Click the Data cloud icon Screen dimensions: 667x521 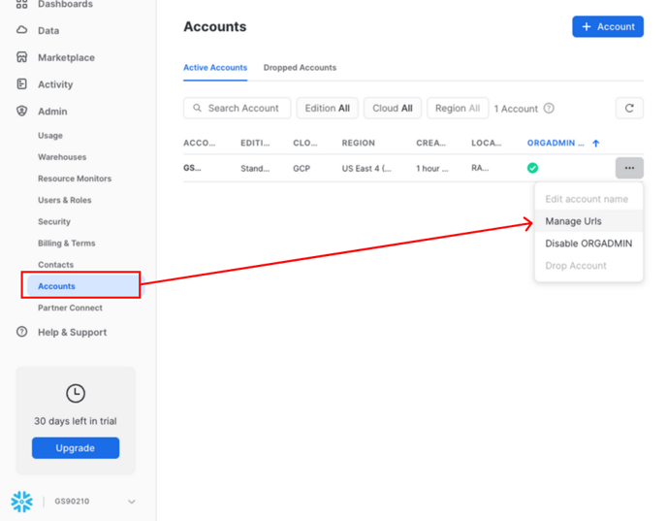[x=21, y=30]
